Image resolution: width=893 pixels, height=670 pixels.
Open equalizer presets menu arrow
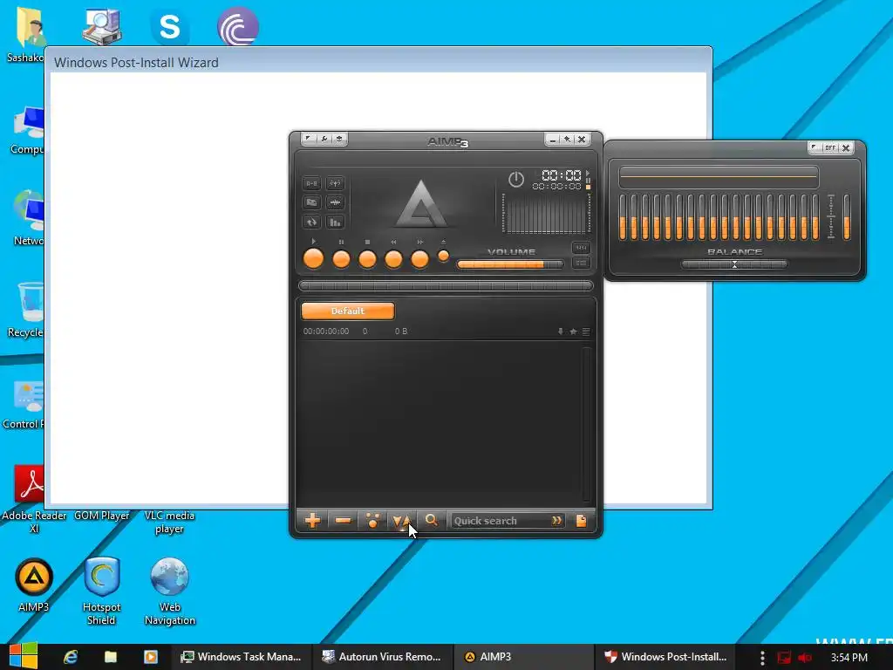click(x=815, y=147)
